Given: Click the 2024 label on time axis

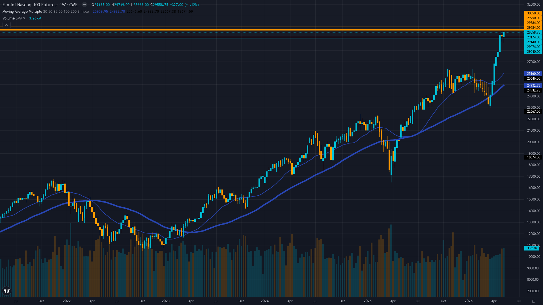Looking at the screenshot, I should point(265,301).
